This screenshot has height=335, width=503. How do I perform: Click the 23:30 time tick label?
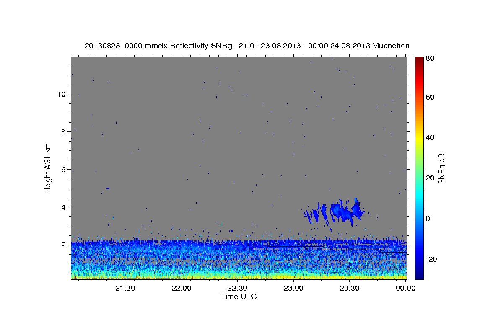pyautogui.click(x=349, y=289)
